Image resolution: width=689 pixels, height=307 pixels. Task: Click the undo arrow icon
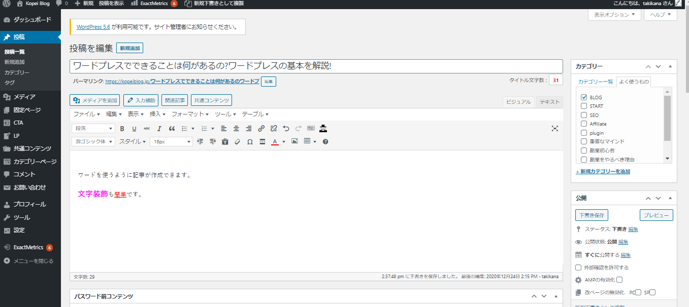tap(286, 129)
